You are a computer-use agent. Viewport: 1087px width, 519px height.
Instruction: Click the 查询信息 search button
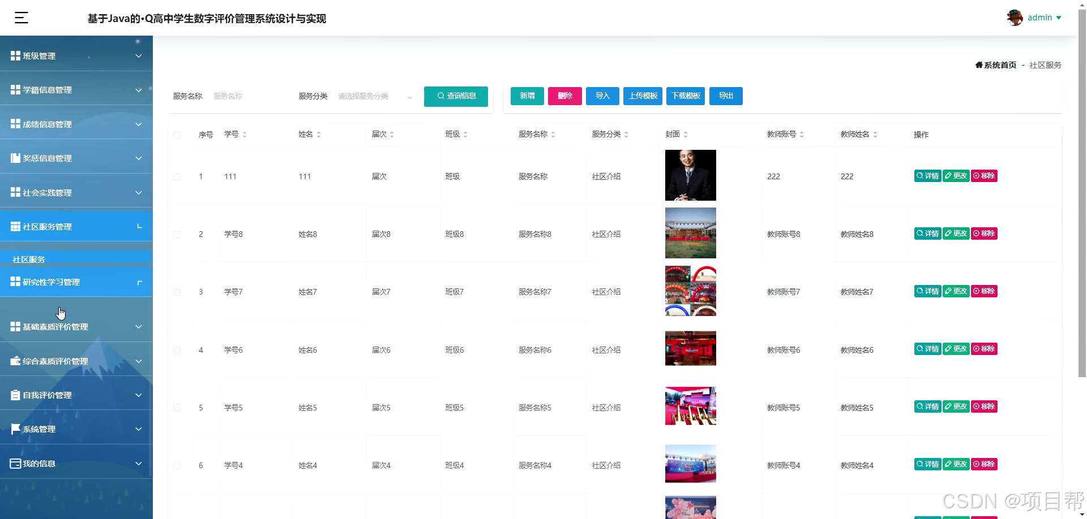[x=456, y=96]
